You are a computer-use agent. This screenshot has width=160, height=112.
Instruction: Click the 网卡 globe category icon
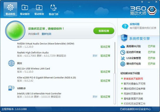[x=11, y=63]
